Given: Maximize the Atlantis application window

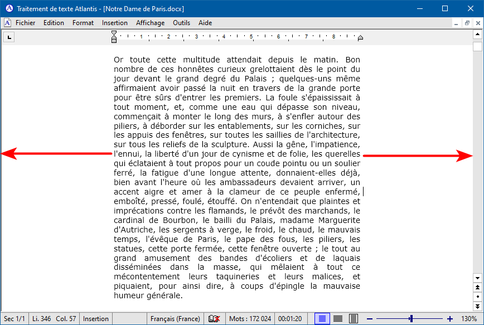Looking at the screenshot, I should coord(445,8).
